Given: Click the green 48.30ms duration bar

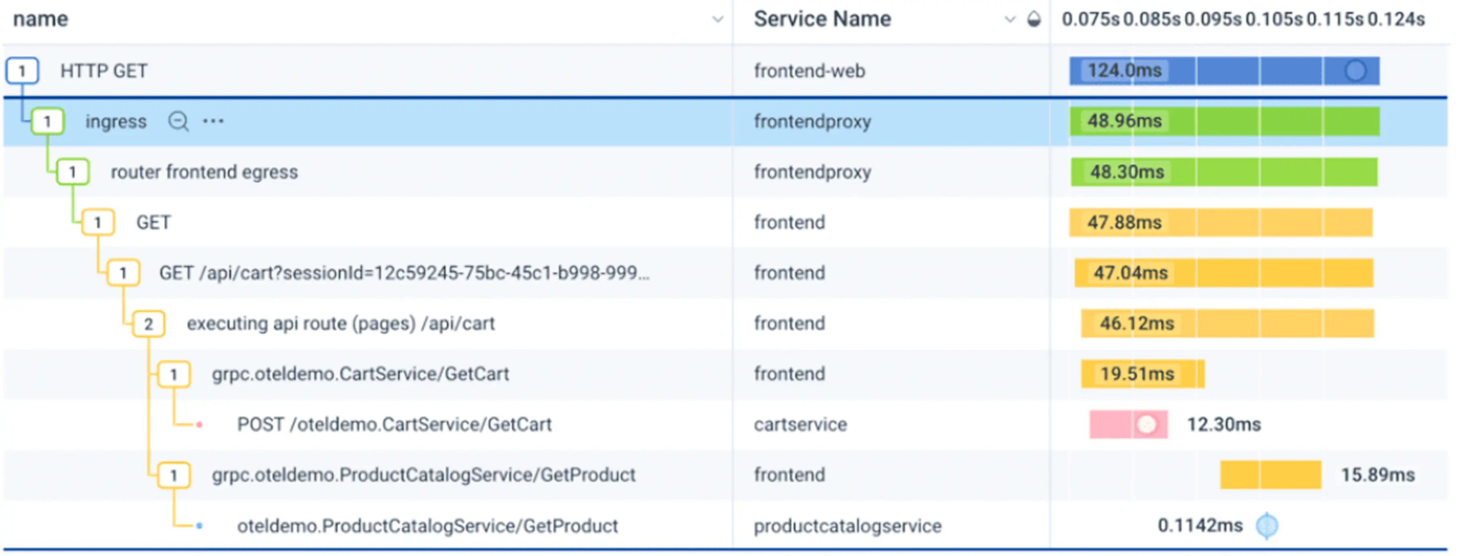Looking at the screenshot, I should tap(1224, 172).
